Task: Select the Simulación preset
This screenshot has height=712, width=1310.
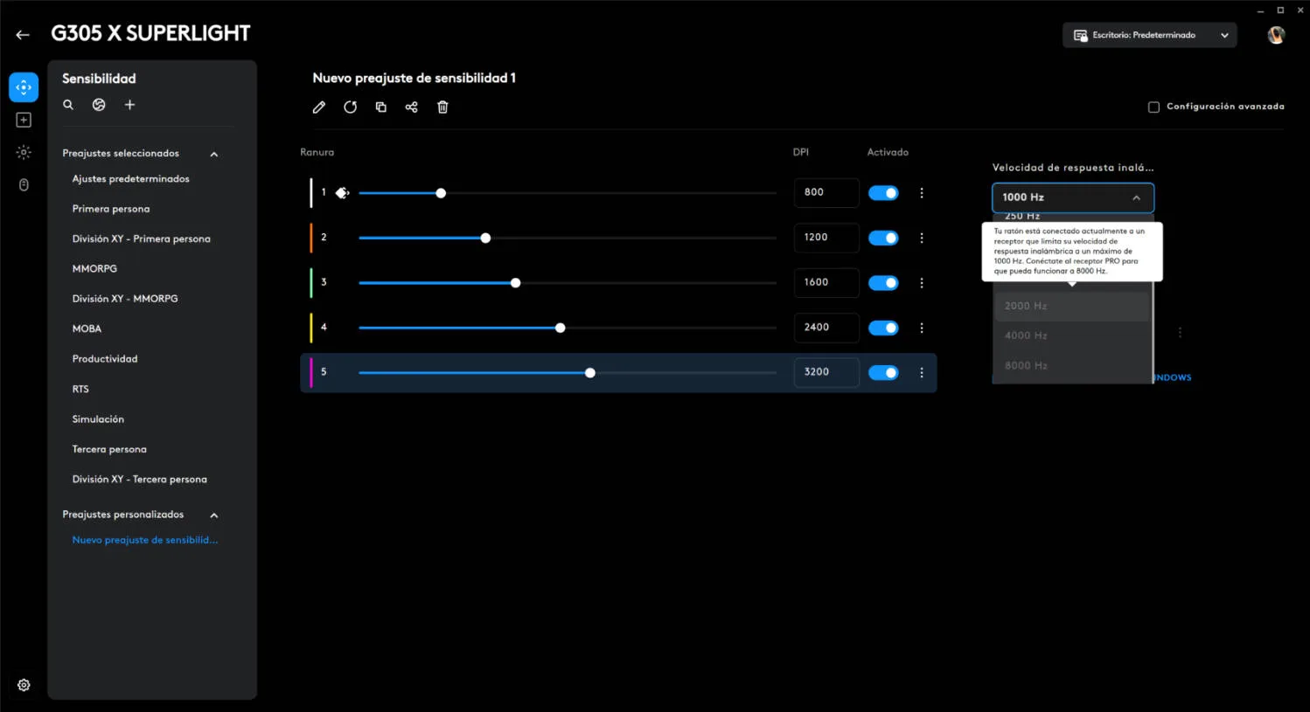Action: [x=98, y=419]
